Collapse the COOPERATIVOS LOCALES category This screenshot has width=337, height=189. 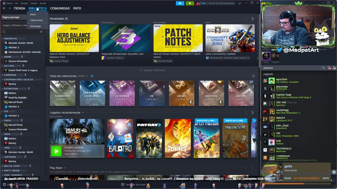(x=2, y=80)
